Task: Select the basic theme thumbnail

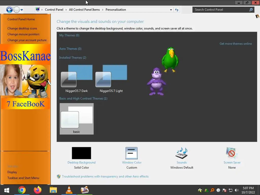Action: click(77, 119)
